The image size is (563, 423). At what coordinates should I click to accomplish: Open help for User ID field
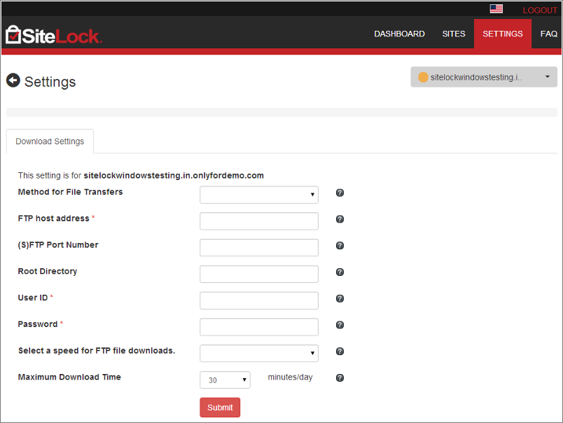tap(340, 298)
